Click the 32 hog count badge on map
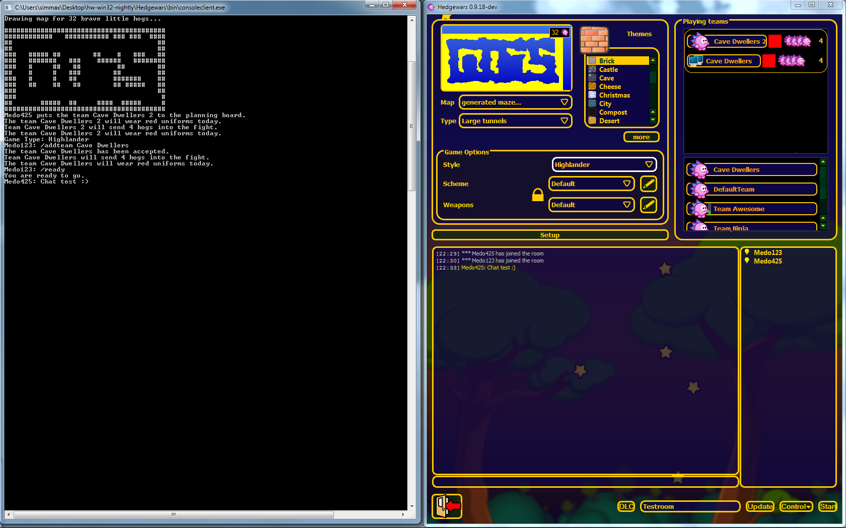The height and width of the screenshot is (528, 846). pos(559,32)
